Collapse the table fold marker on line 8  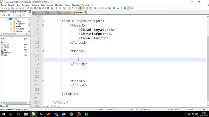click(x=43, y=21)
